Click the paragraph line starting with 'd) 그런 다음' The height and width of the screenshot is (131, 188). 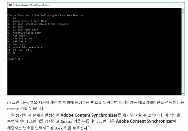point(96,102)
